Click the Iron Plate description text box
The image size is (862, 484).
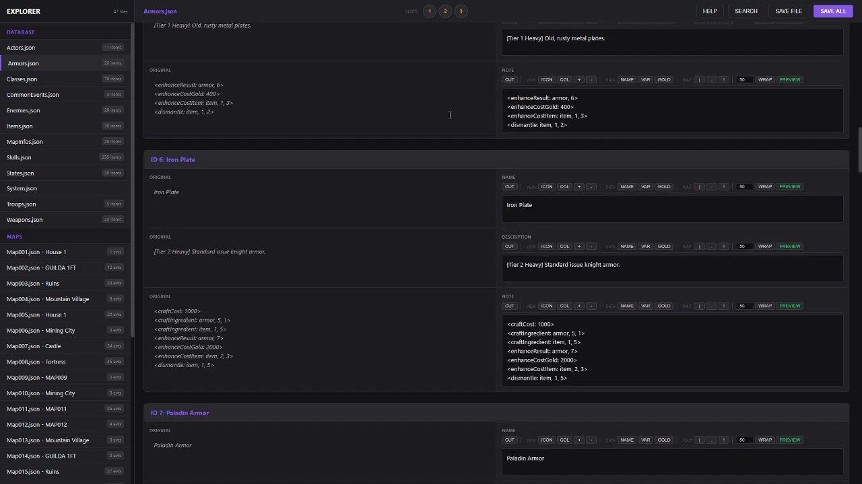tap(672, 268)
